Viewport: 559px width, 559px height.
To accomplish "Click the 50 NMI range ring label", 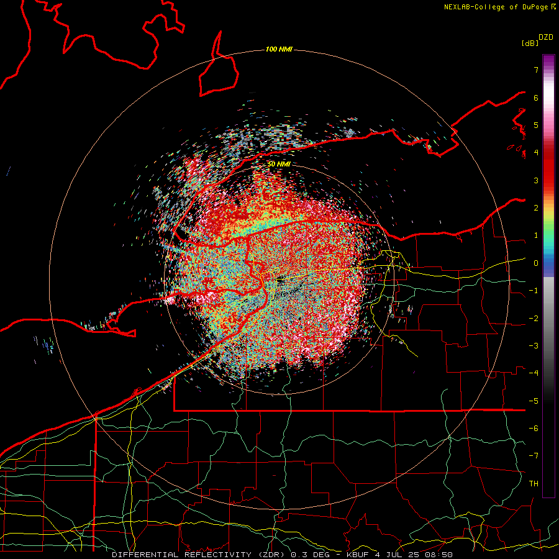I will coord(279,164).
